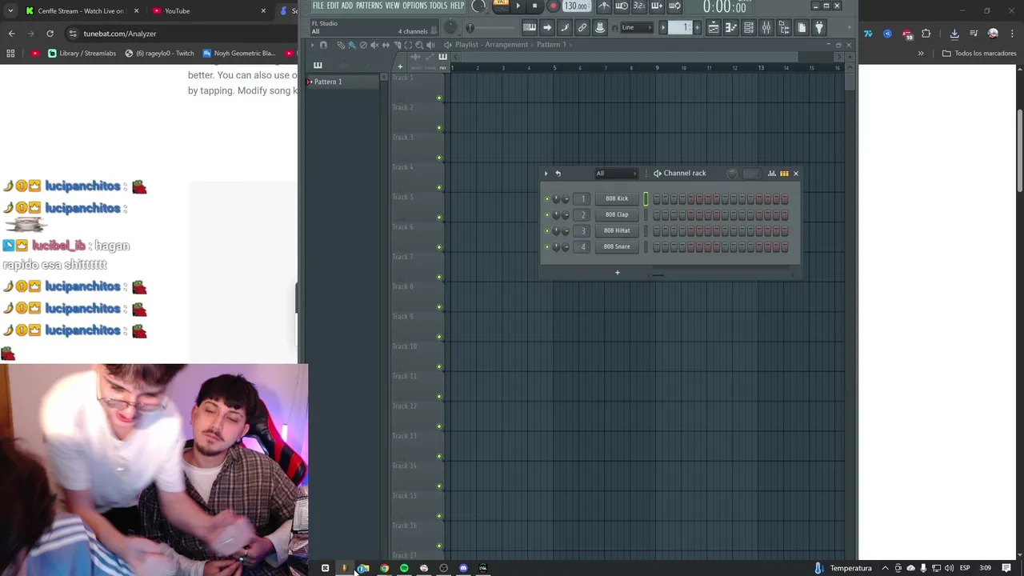1024x576 pixels.
Task: Click the stamp tool icon in toolbar
Action: click(600, 28)
